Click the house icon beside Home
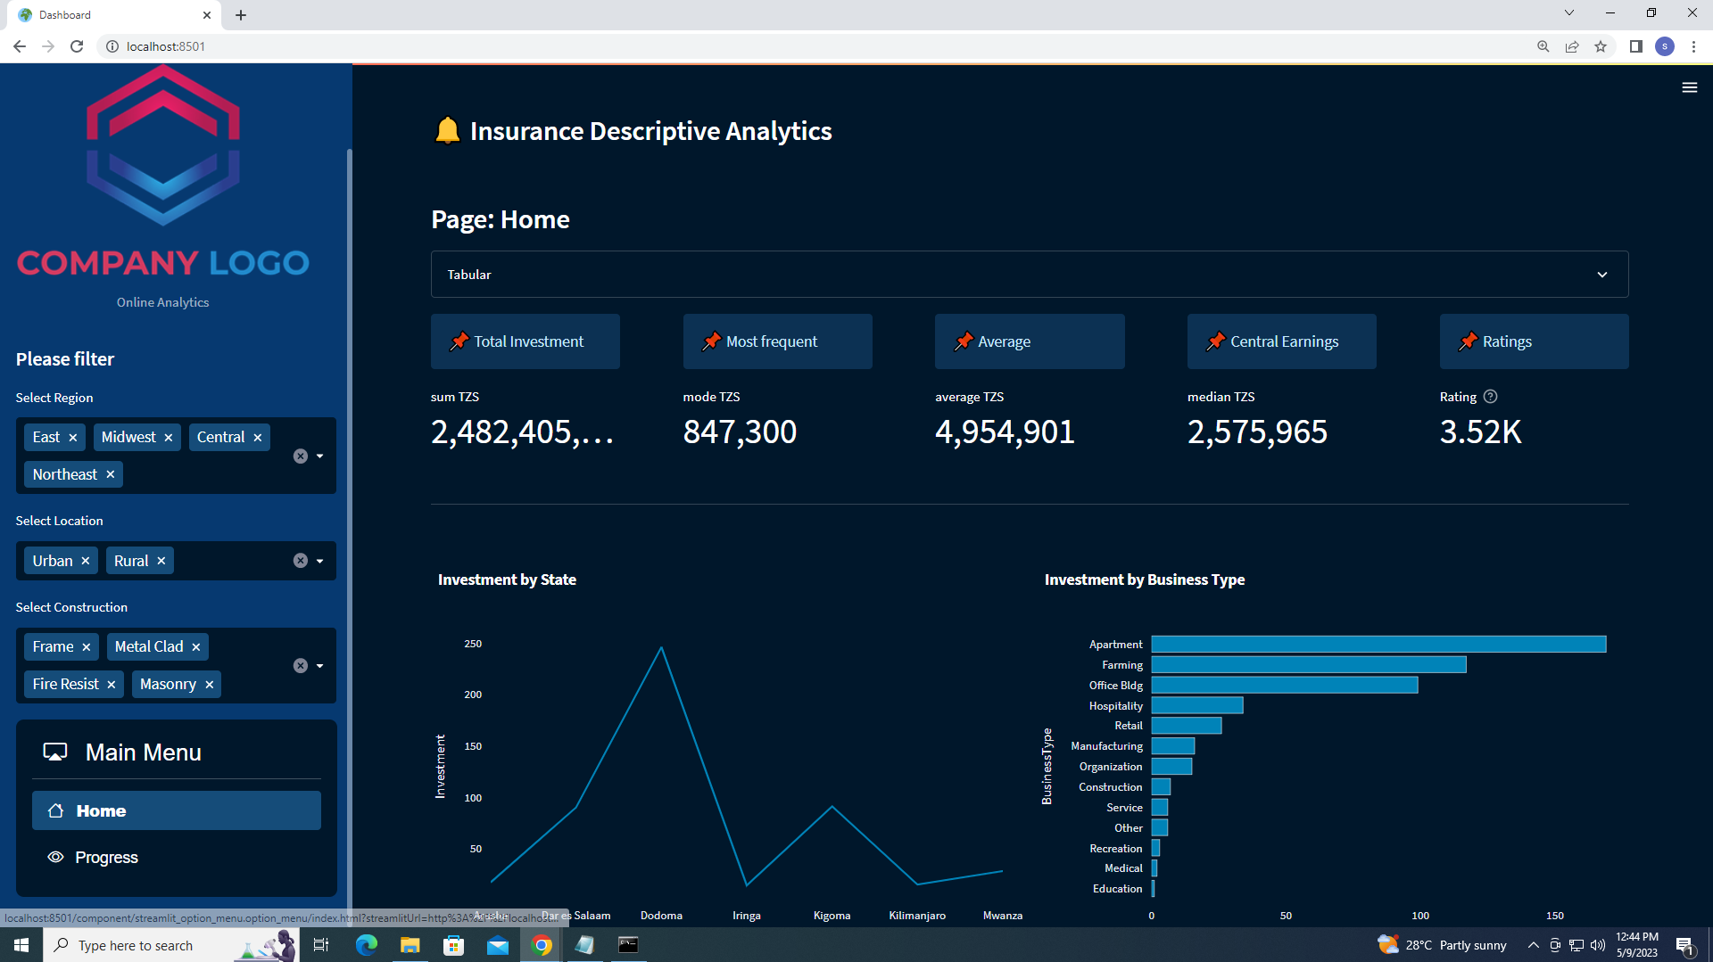The image size is (1713, 962). coord(57,810)
